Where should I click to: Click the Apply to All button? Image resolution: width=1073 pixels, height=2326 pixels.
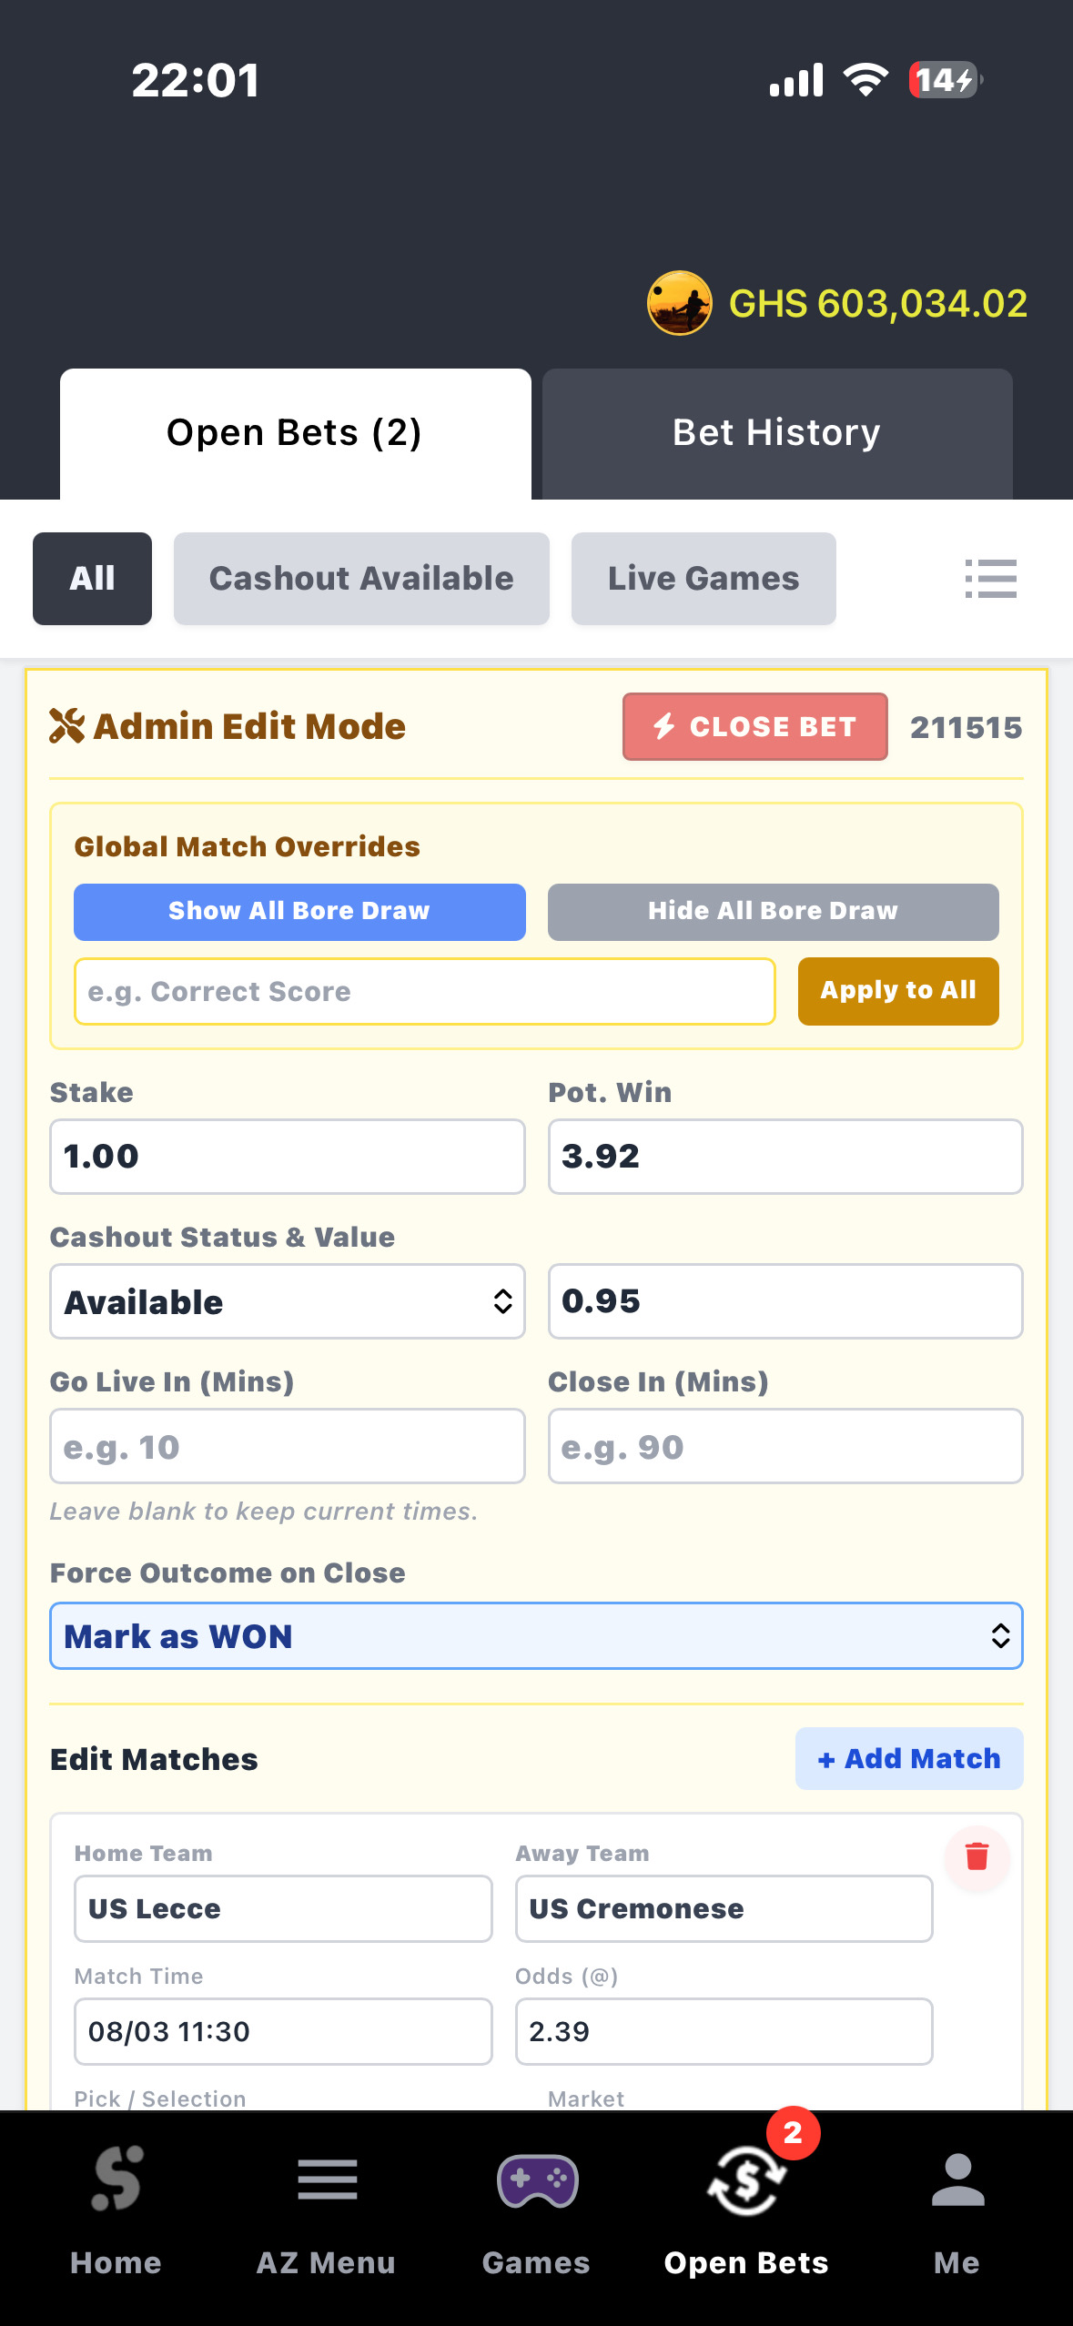898,991
